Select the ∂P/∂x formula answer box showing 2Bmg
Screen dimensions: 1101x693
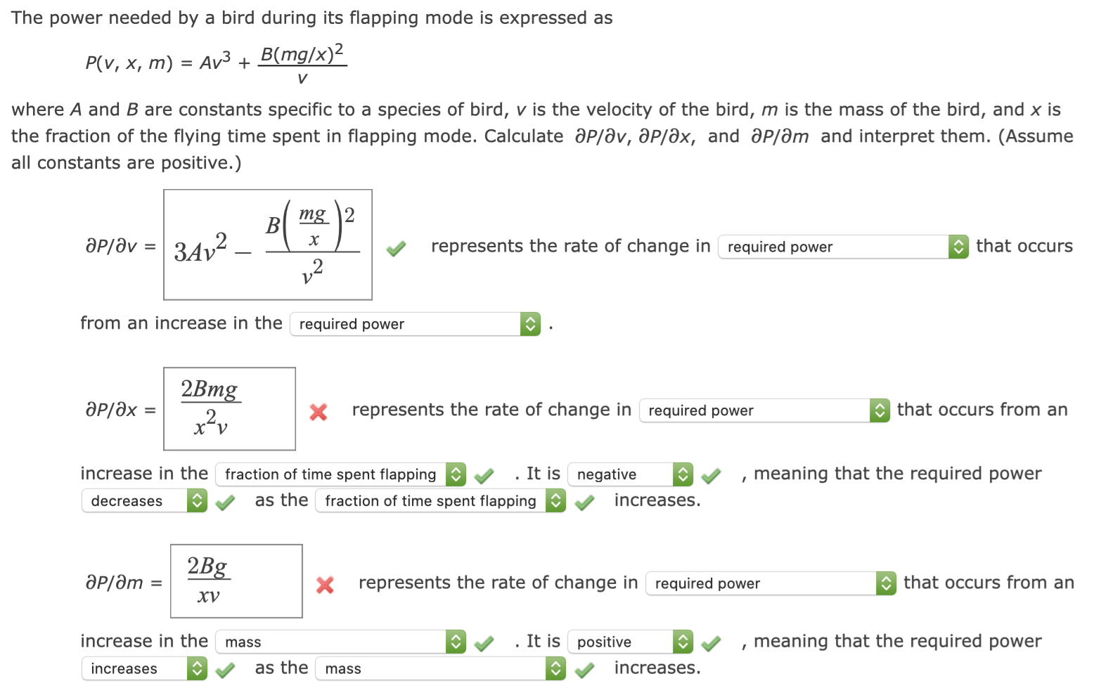[x=229, y=409]
